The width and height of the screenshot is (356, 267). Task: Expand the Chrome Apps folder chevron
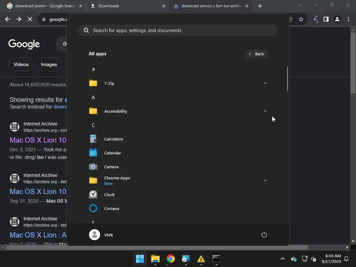tap(265, 180)
